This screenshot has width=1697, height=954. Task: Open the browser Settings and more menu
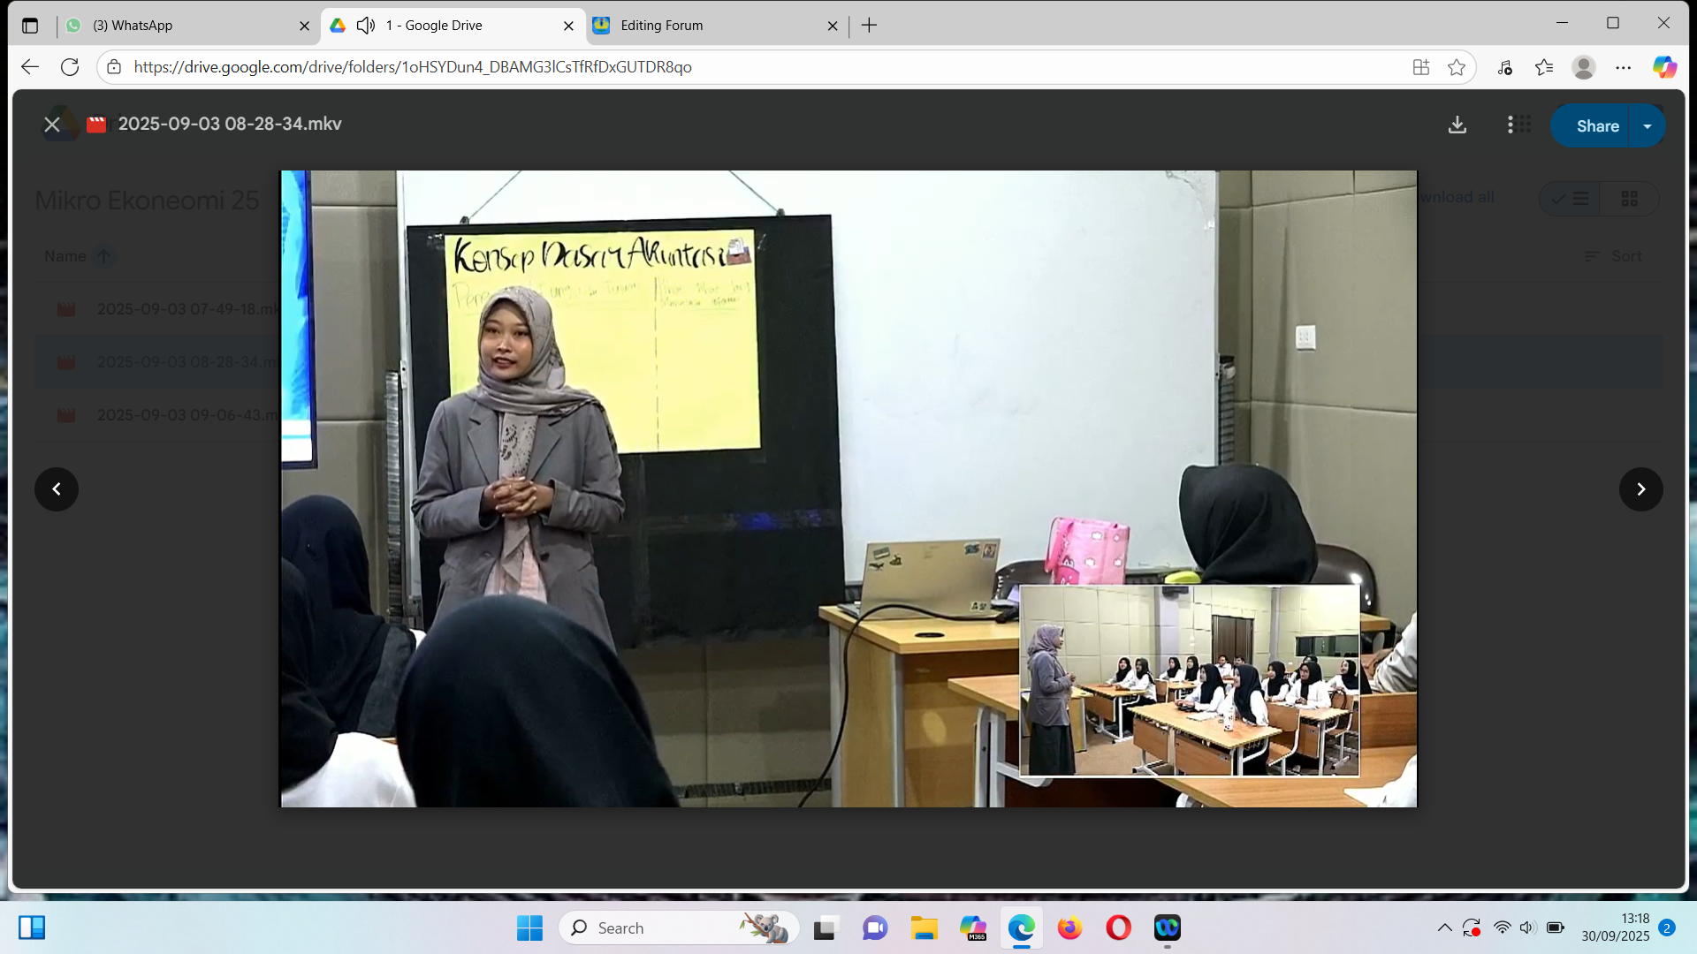click(1624, 67)
